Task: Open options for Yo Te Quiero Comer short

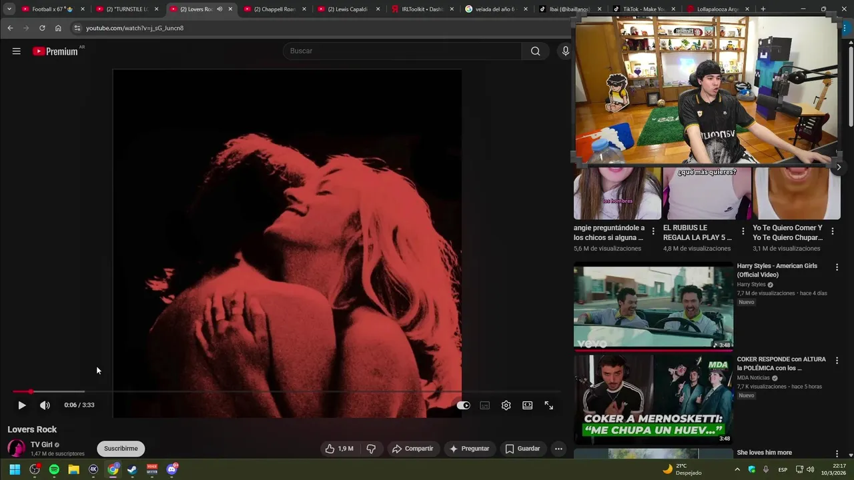Action: pyautogui.click(x=833, y=231)
